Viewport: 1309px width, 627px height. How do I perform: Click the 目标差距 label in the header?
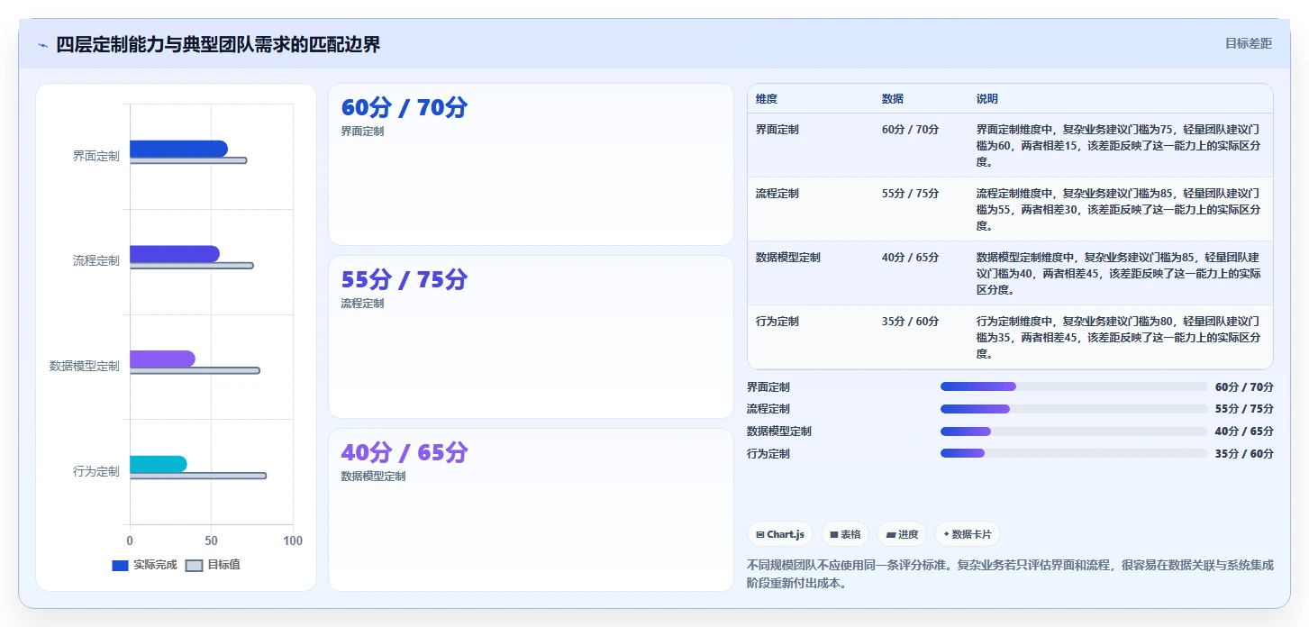coord(1248,43)
